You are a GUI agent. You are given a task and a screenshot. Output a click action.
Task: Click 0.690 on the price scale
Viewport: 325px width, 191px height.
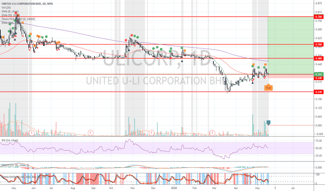pyautogui.click(x=319, y=30)
